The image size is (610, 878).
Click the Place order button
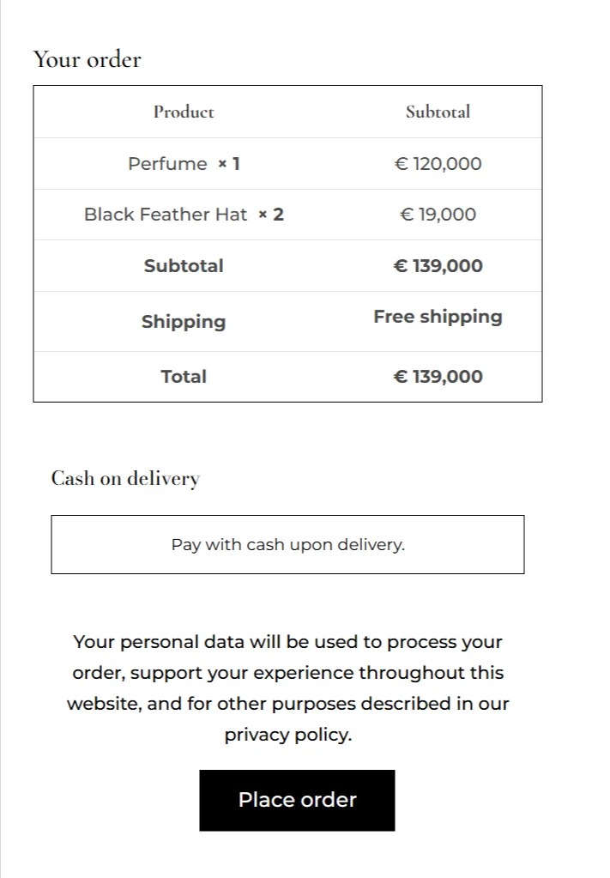297,800
